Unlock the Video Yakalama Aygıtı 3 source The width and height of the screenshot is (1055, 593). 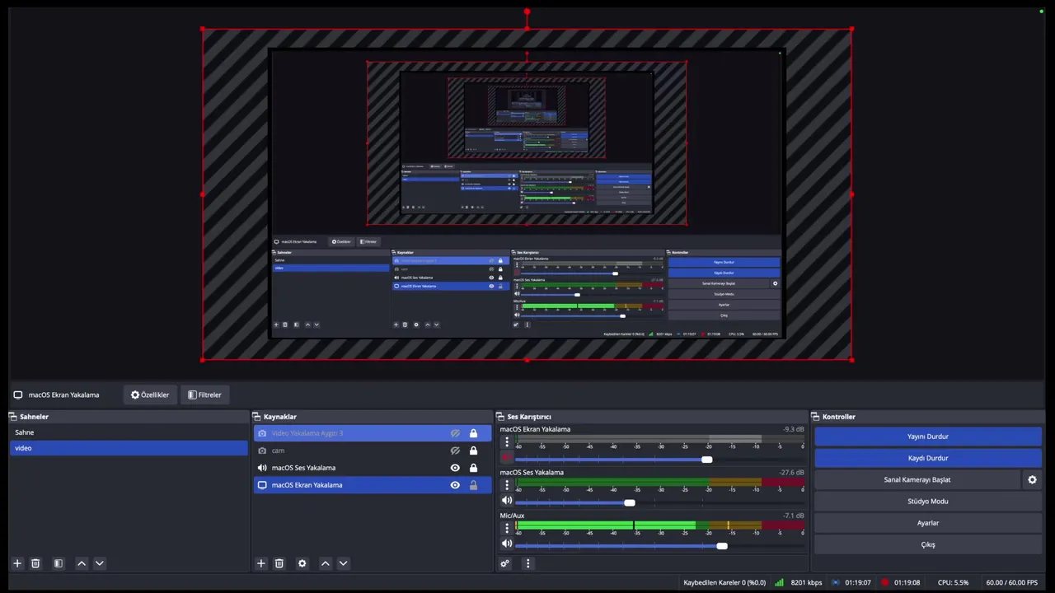pos(473,433)
